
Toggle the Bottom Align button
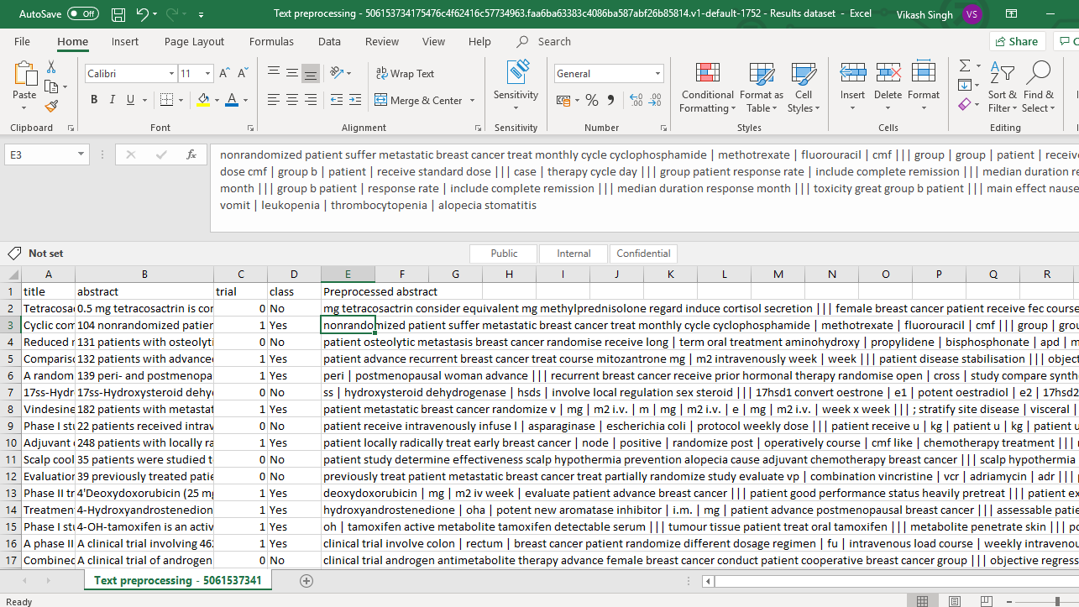(311, 74)
